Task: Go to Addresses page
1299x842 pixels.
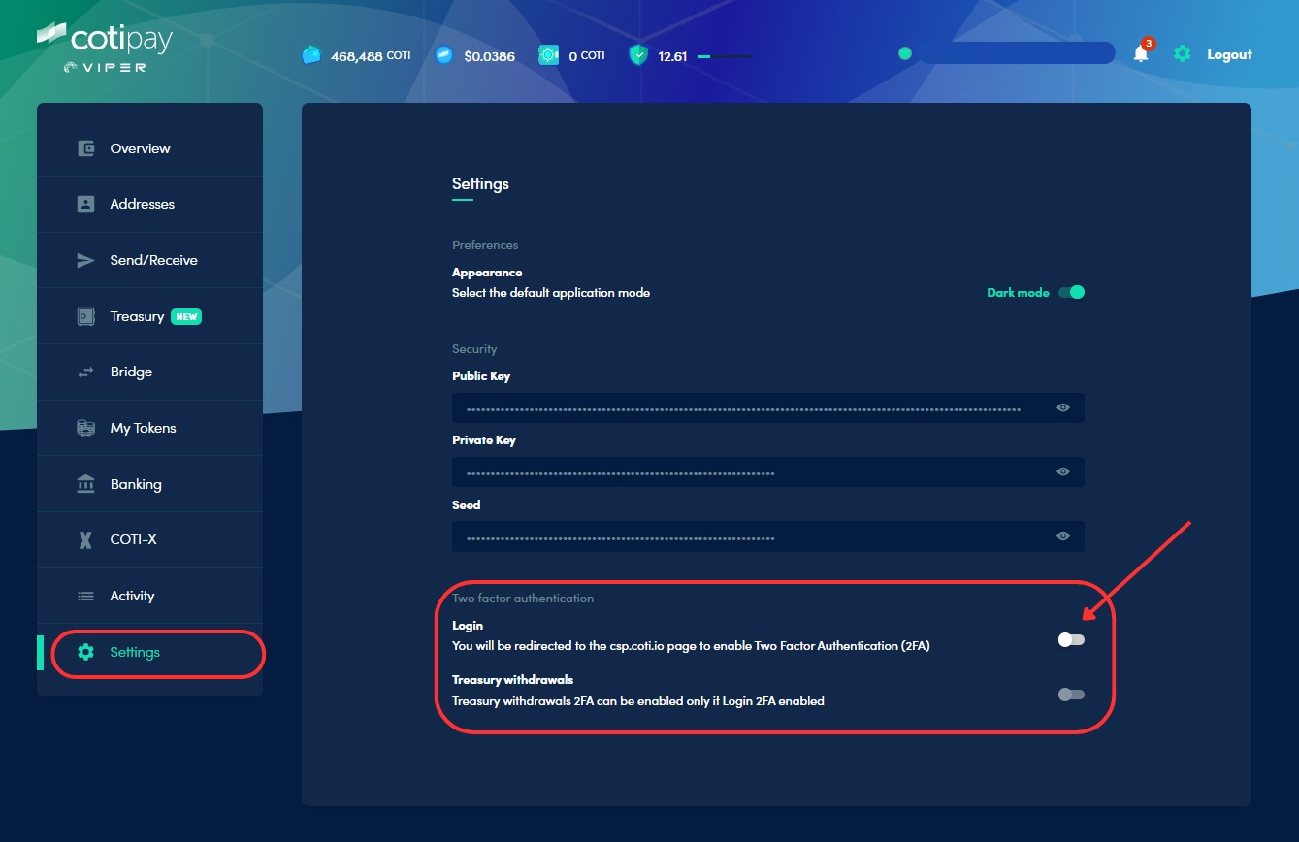Action: tap(150, 204)
